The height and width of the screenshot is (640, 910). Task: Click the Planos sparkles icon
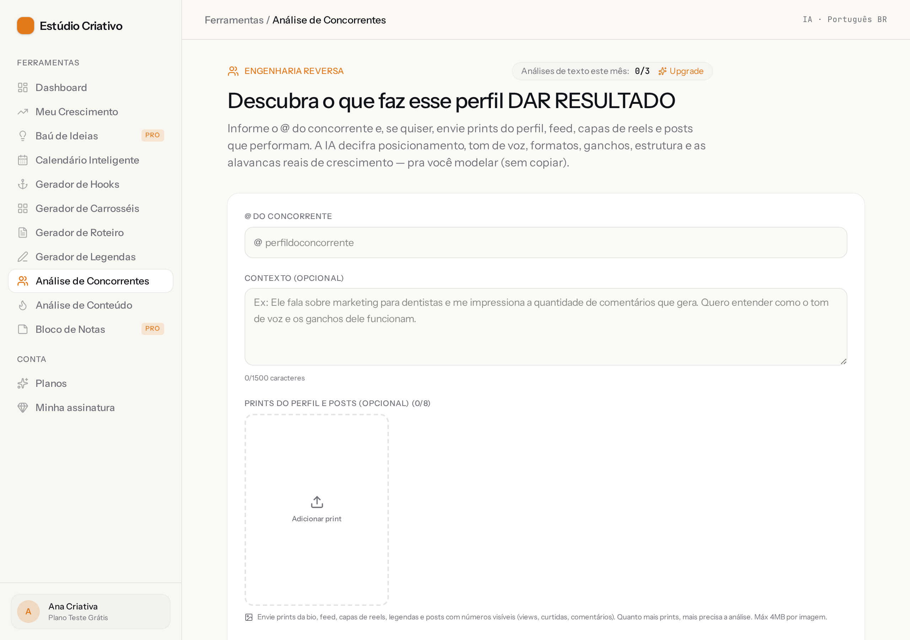click(23, 383)
